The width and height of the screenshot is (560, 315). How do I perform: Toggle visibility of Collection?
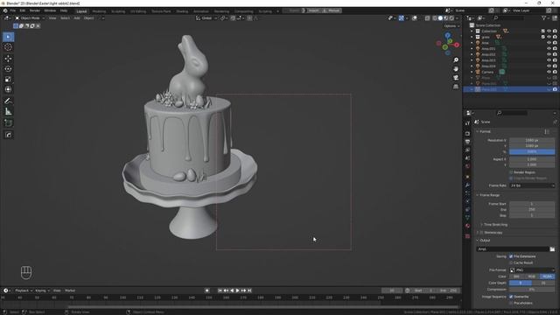tap(549, 31)
